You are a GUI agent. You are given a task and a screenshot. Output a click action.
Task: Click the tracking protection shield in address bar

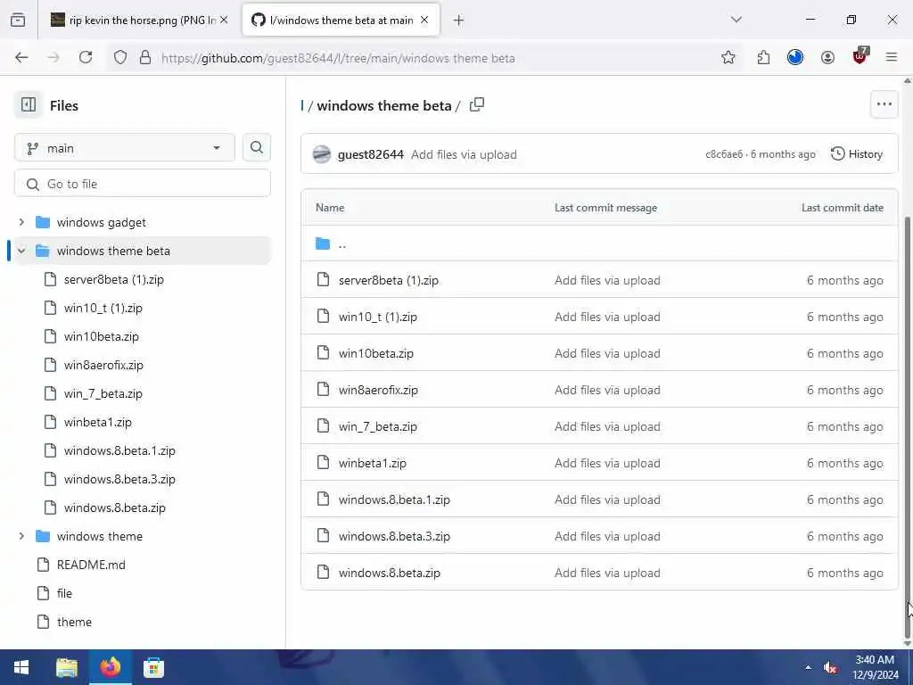[x=120, y=58]
